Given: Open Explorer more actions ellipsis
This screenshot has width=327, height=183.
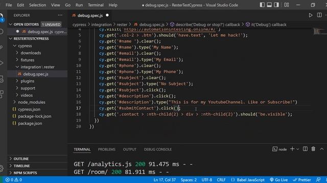Looking at the screenshot, I should pyautogui.click(x=60, y=15).
